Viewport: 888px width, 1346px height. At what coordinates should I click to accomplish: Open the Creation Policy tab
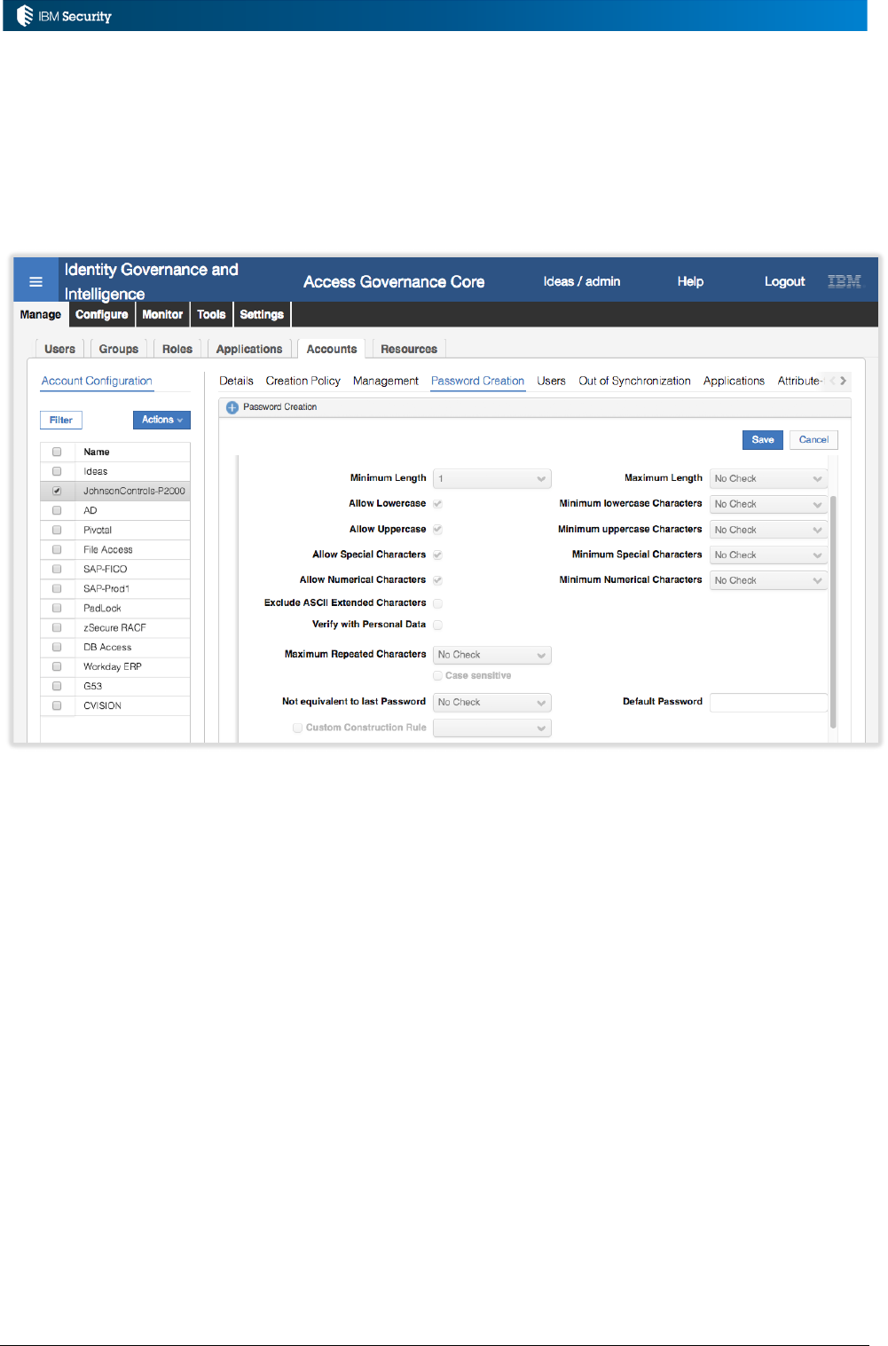tap(303, 381)
